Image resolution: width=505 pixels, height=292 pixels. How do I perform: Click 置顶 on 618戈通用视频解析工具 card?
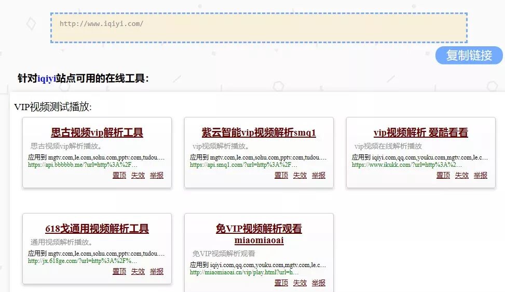click(119, 271)
